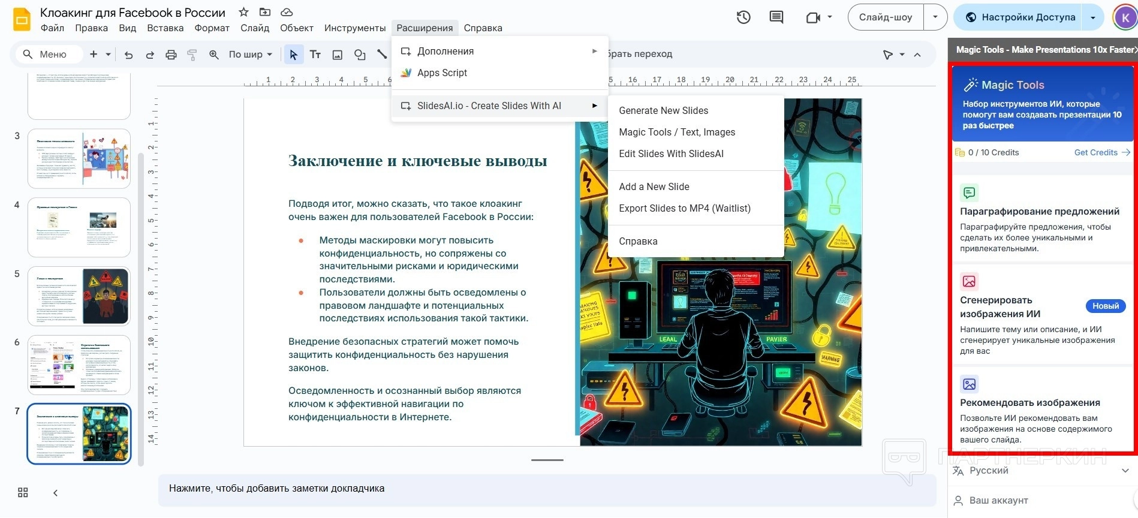Select the shape tool icon
The width and height of the screenshot is (1138, 518).
[x=360, y=55]
